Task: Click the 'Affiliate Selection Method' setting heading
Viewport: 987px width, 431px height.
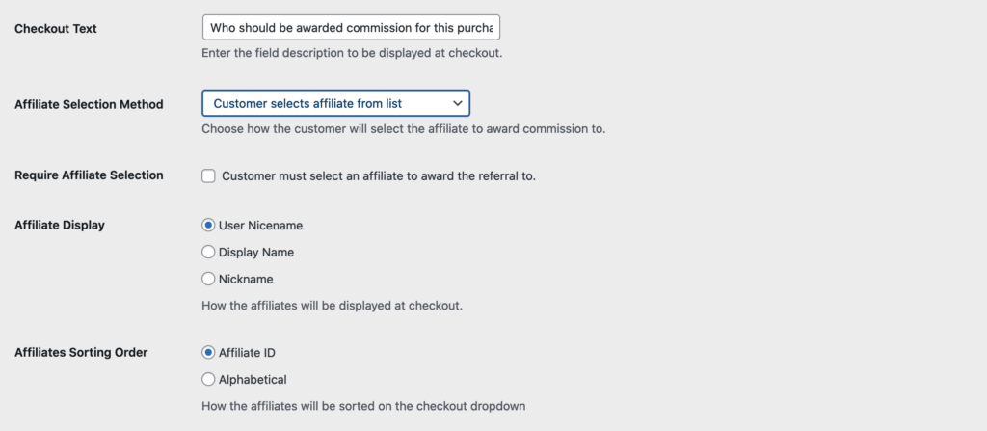Action: coord(89,104)
